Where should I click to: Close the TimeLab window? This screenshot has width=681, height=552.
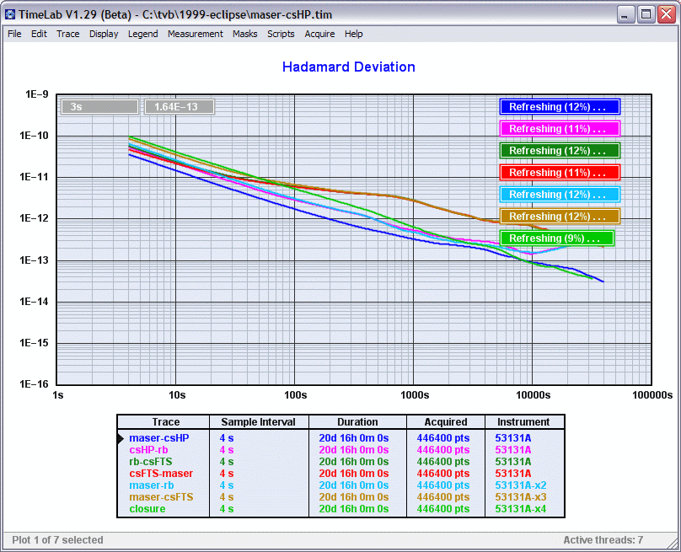click(666, 15)
